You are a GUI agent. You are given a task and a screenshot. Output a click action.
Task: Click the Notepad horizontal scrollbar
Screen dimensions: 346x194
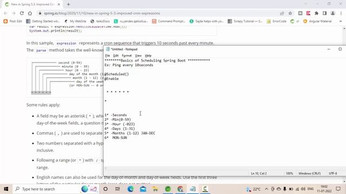[225, 168]
